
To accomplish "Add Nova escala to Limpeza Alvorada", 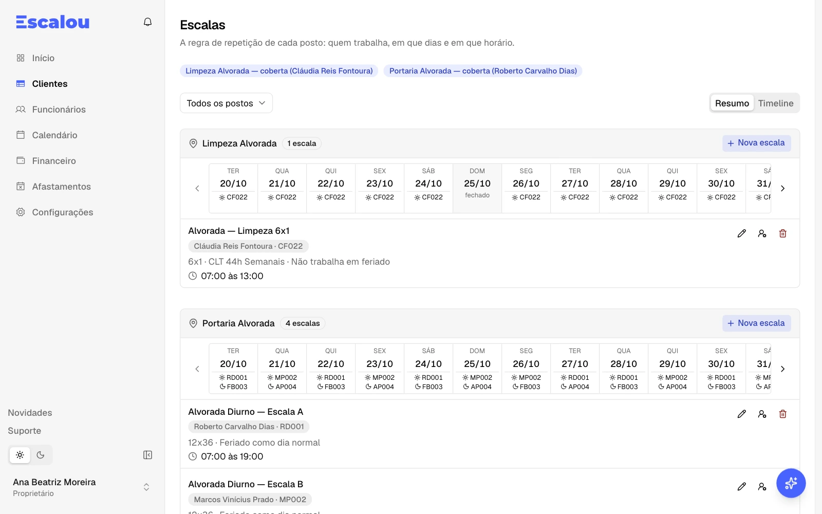I will (756, 143).
